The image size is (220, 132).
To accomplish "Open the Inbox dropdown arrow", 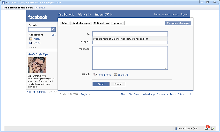I will pyautogui.click(x=112, y=15).
